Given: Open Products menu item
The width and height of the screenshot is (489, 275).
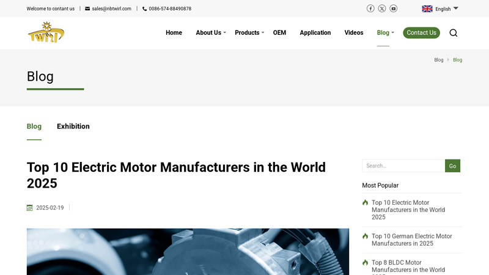Looking at the screenshot, I should pos(247,33).
